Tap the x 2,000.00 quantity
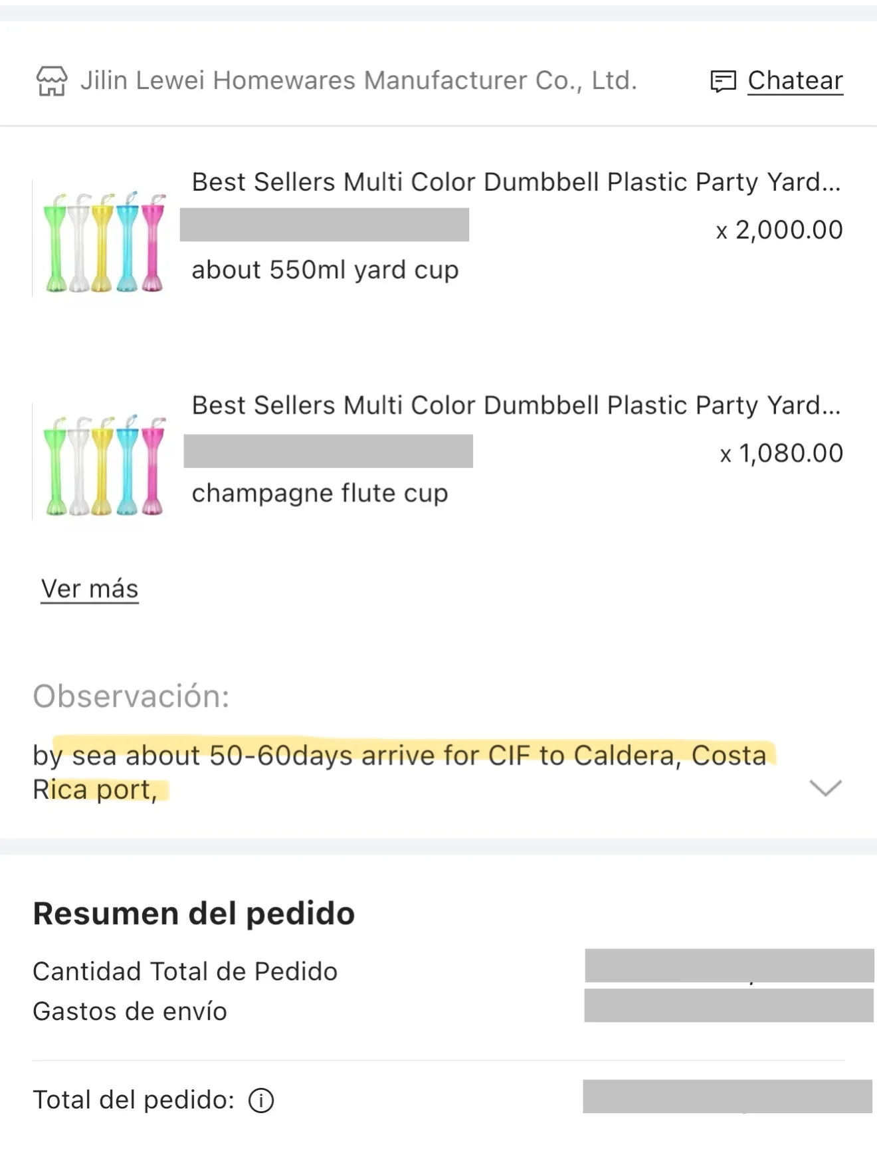 (779, 230)
